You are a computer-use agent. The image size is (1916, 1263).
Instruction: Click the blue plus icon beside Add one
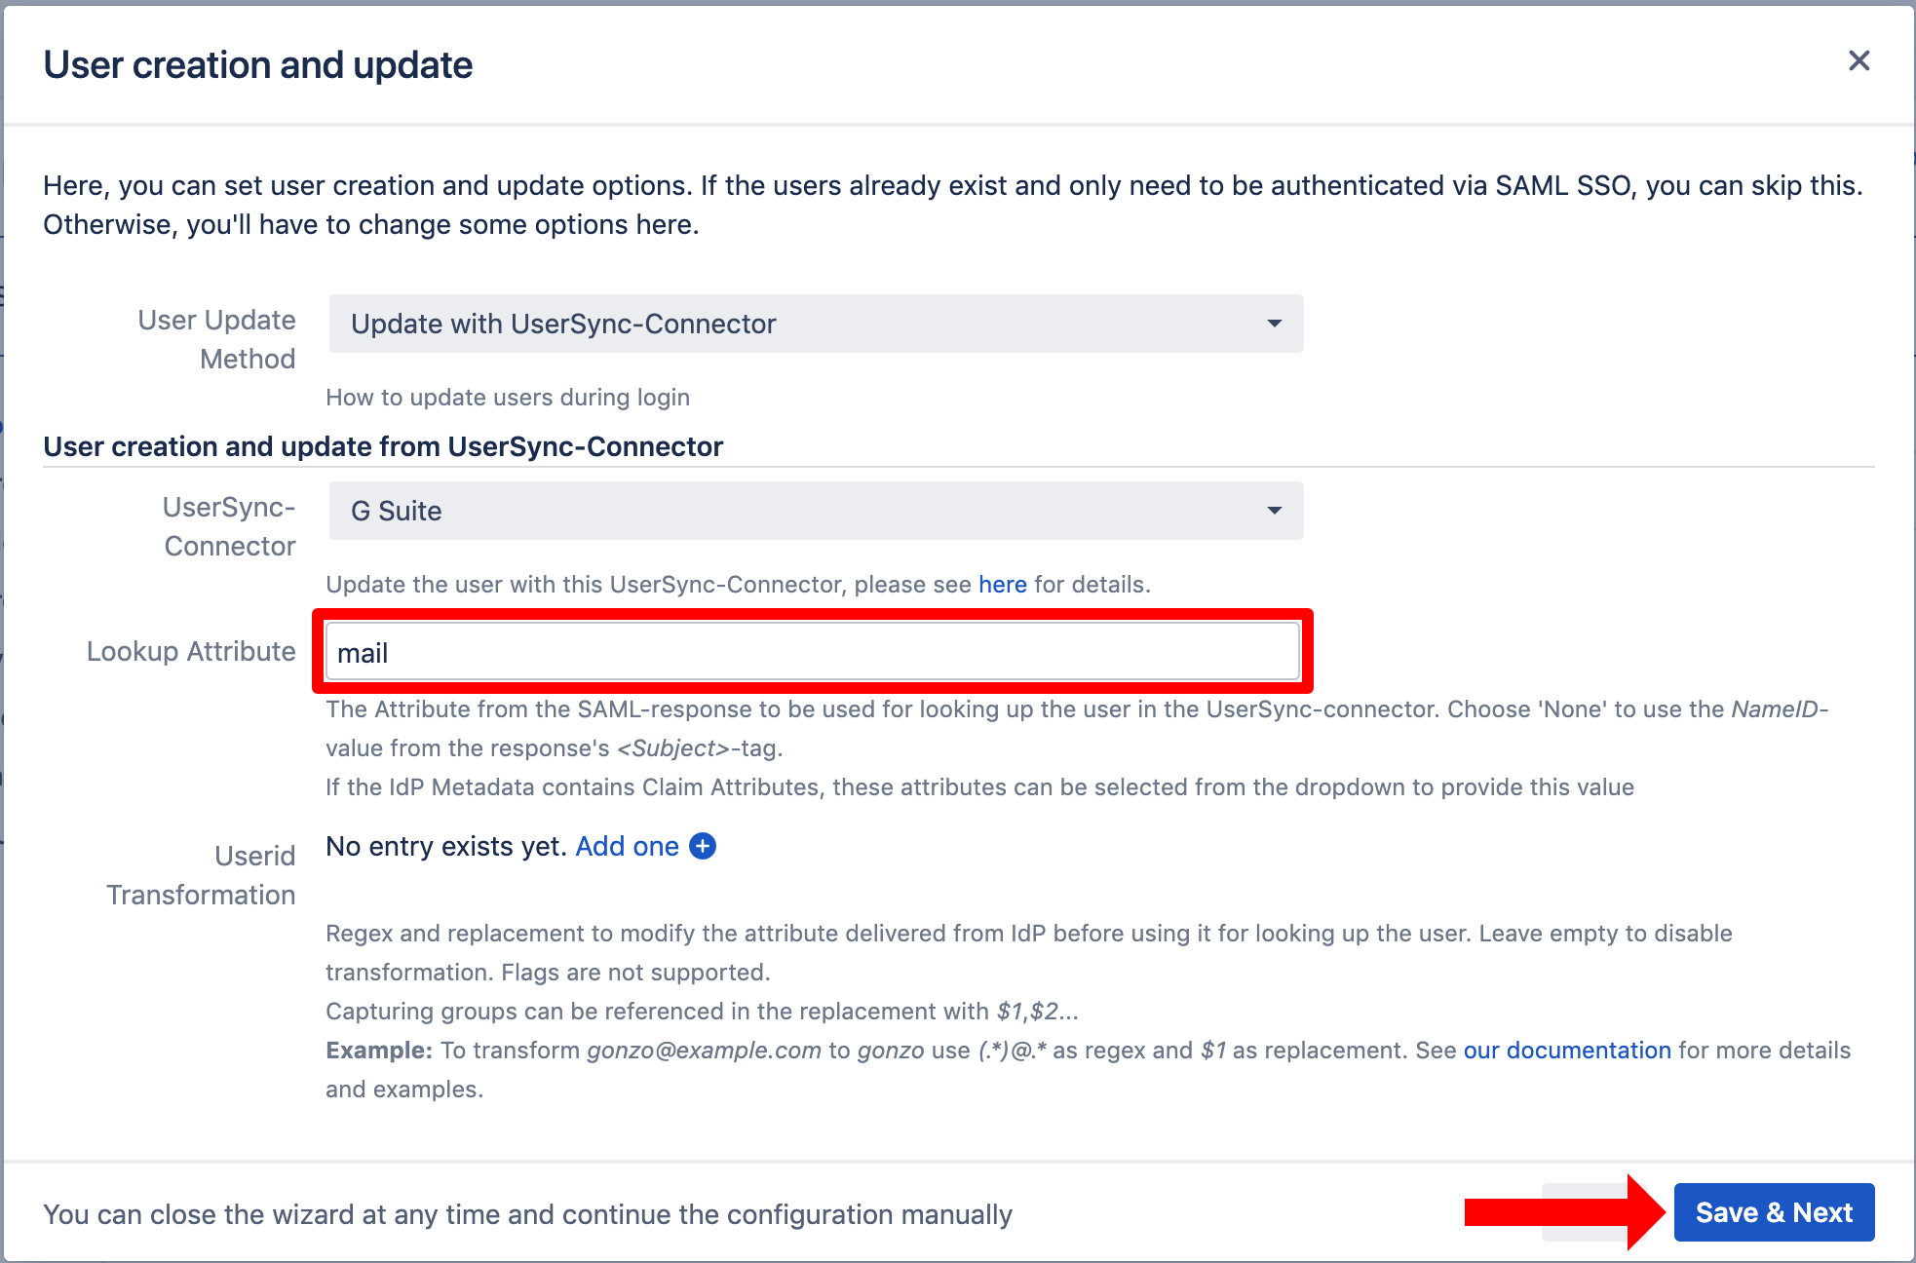coord(703,846)
